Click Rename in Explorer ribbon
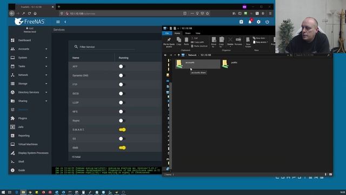 point(238,41)
